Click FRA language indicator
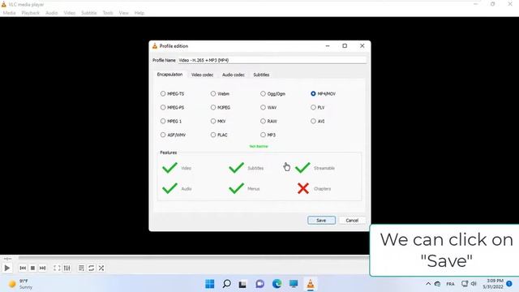 pos(450,284)
